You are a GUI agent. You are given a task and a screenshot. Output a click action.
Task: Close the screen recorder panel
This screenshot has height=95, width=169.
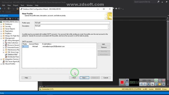164,80
